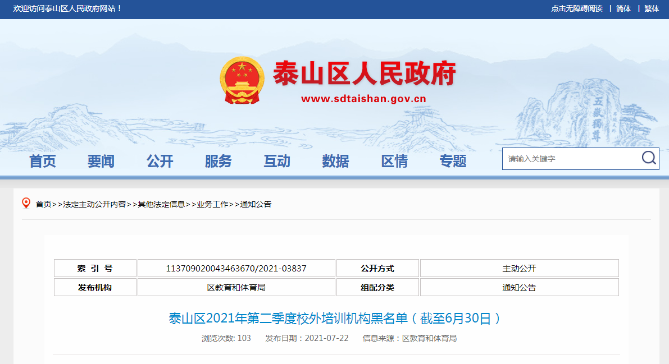Go to 业务工作 breadcrumb link
Screen dimensions: 669x364
[x=212, y=204]
